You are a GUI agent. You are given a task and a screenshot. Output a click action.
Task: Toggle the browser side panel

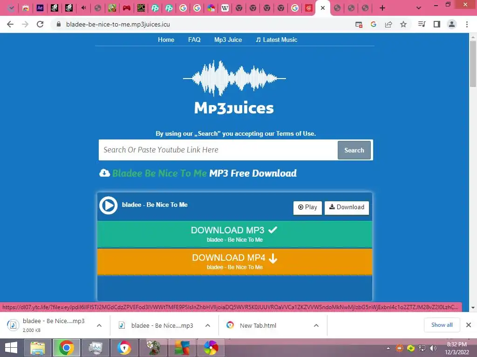(x=437, y=24)
